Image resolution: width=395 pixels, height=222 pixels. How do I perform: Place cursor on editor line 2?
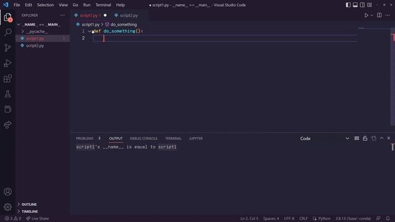tap(225, 38)
